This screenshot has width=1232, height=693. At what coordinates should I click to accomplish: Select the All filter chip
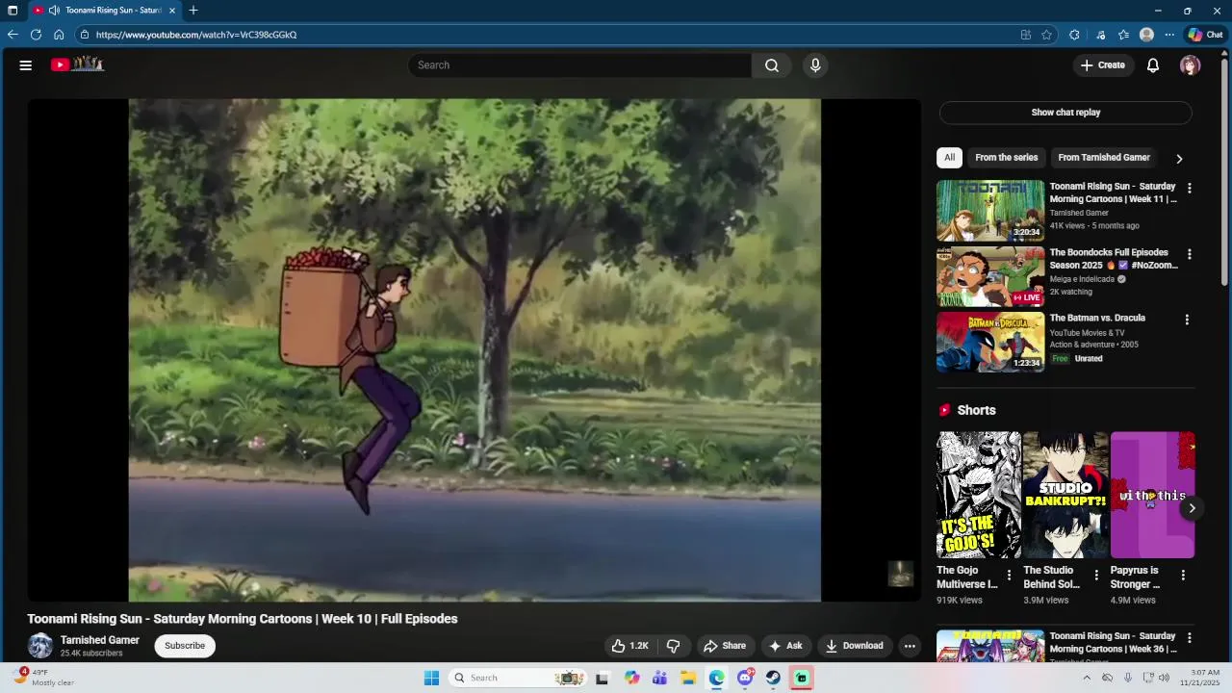pos(950,158)
